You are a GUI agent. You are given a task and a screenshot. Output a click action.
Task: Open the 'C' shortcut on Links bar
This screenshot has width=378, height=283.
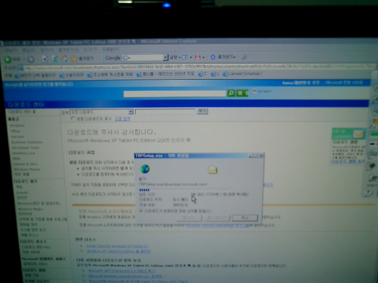coord(203,74)
